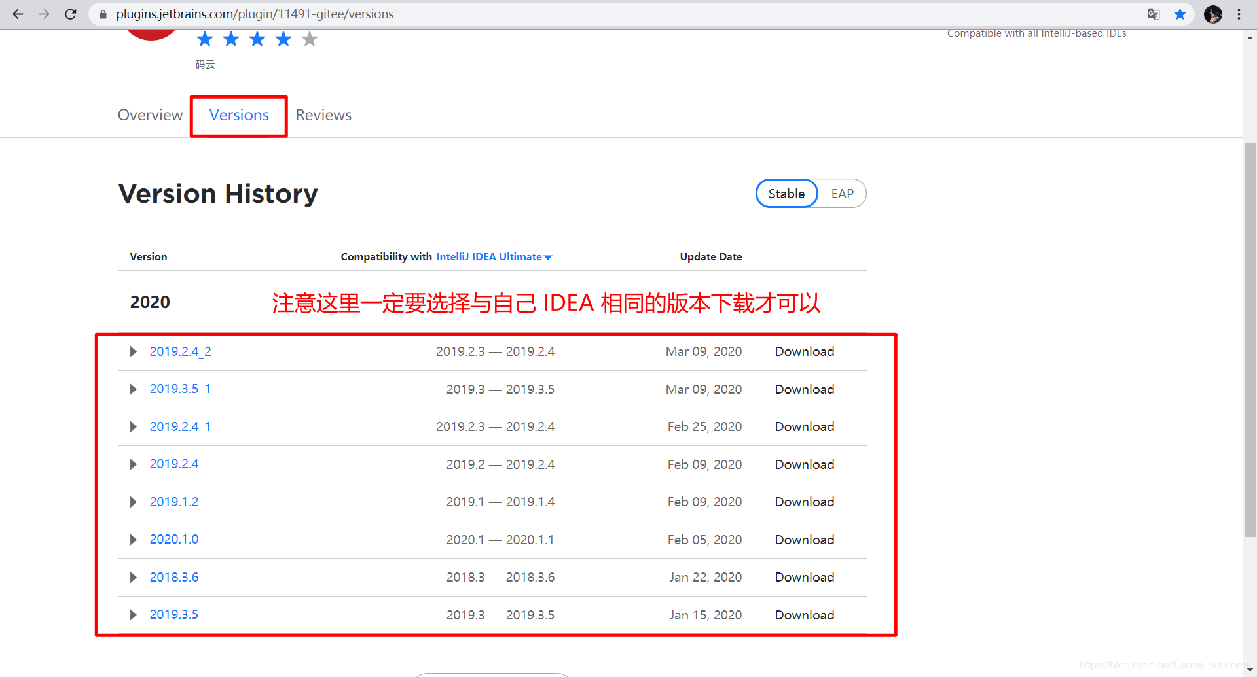This screenshot has height=677, width=1257.
Task: Download version 2019.2.4_2
Action: pos(805,352)
